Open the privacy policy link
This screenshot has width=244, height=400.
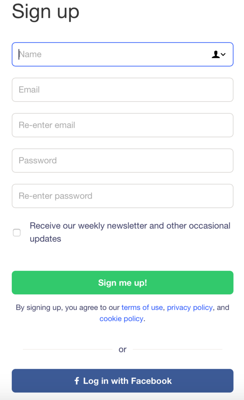click(190, 307)
